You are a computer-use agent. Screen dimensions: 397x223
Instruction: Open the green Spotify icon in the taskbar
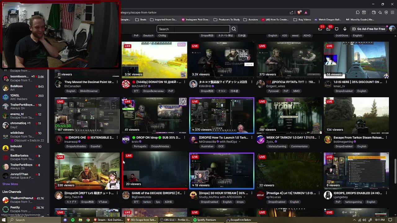73,220
